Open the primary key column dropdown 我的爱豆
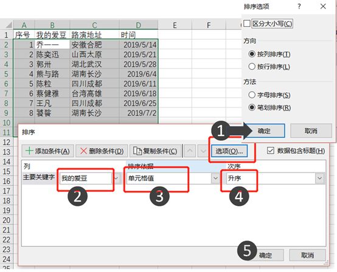 [x=116, y=178]
